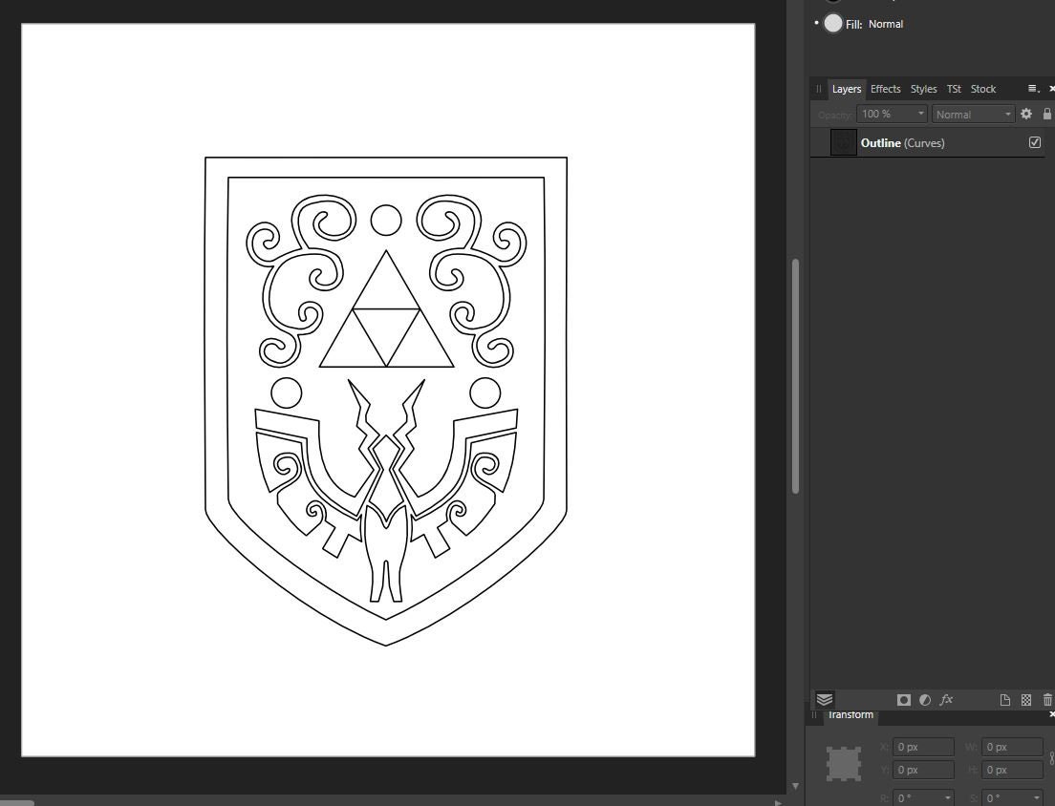Add an Adjustment layer

tap(925, 700)
